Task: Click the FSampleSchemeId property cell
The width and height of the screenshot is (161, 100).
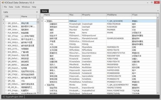Action: [x=94, y=39]
